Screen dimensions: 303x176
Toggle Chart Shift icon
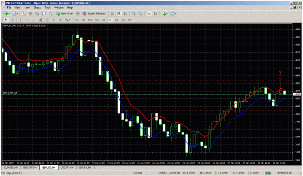155,13
